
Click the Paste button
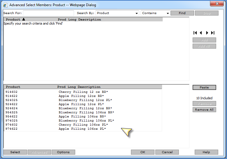pyautogui.click(x=204, y=87)
